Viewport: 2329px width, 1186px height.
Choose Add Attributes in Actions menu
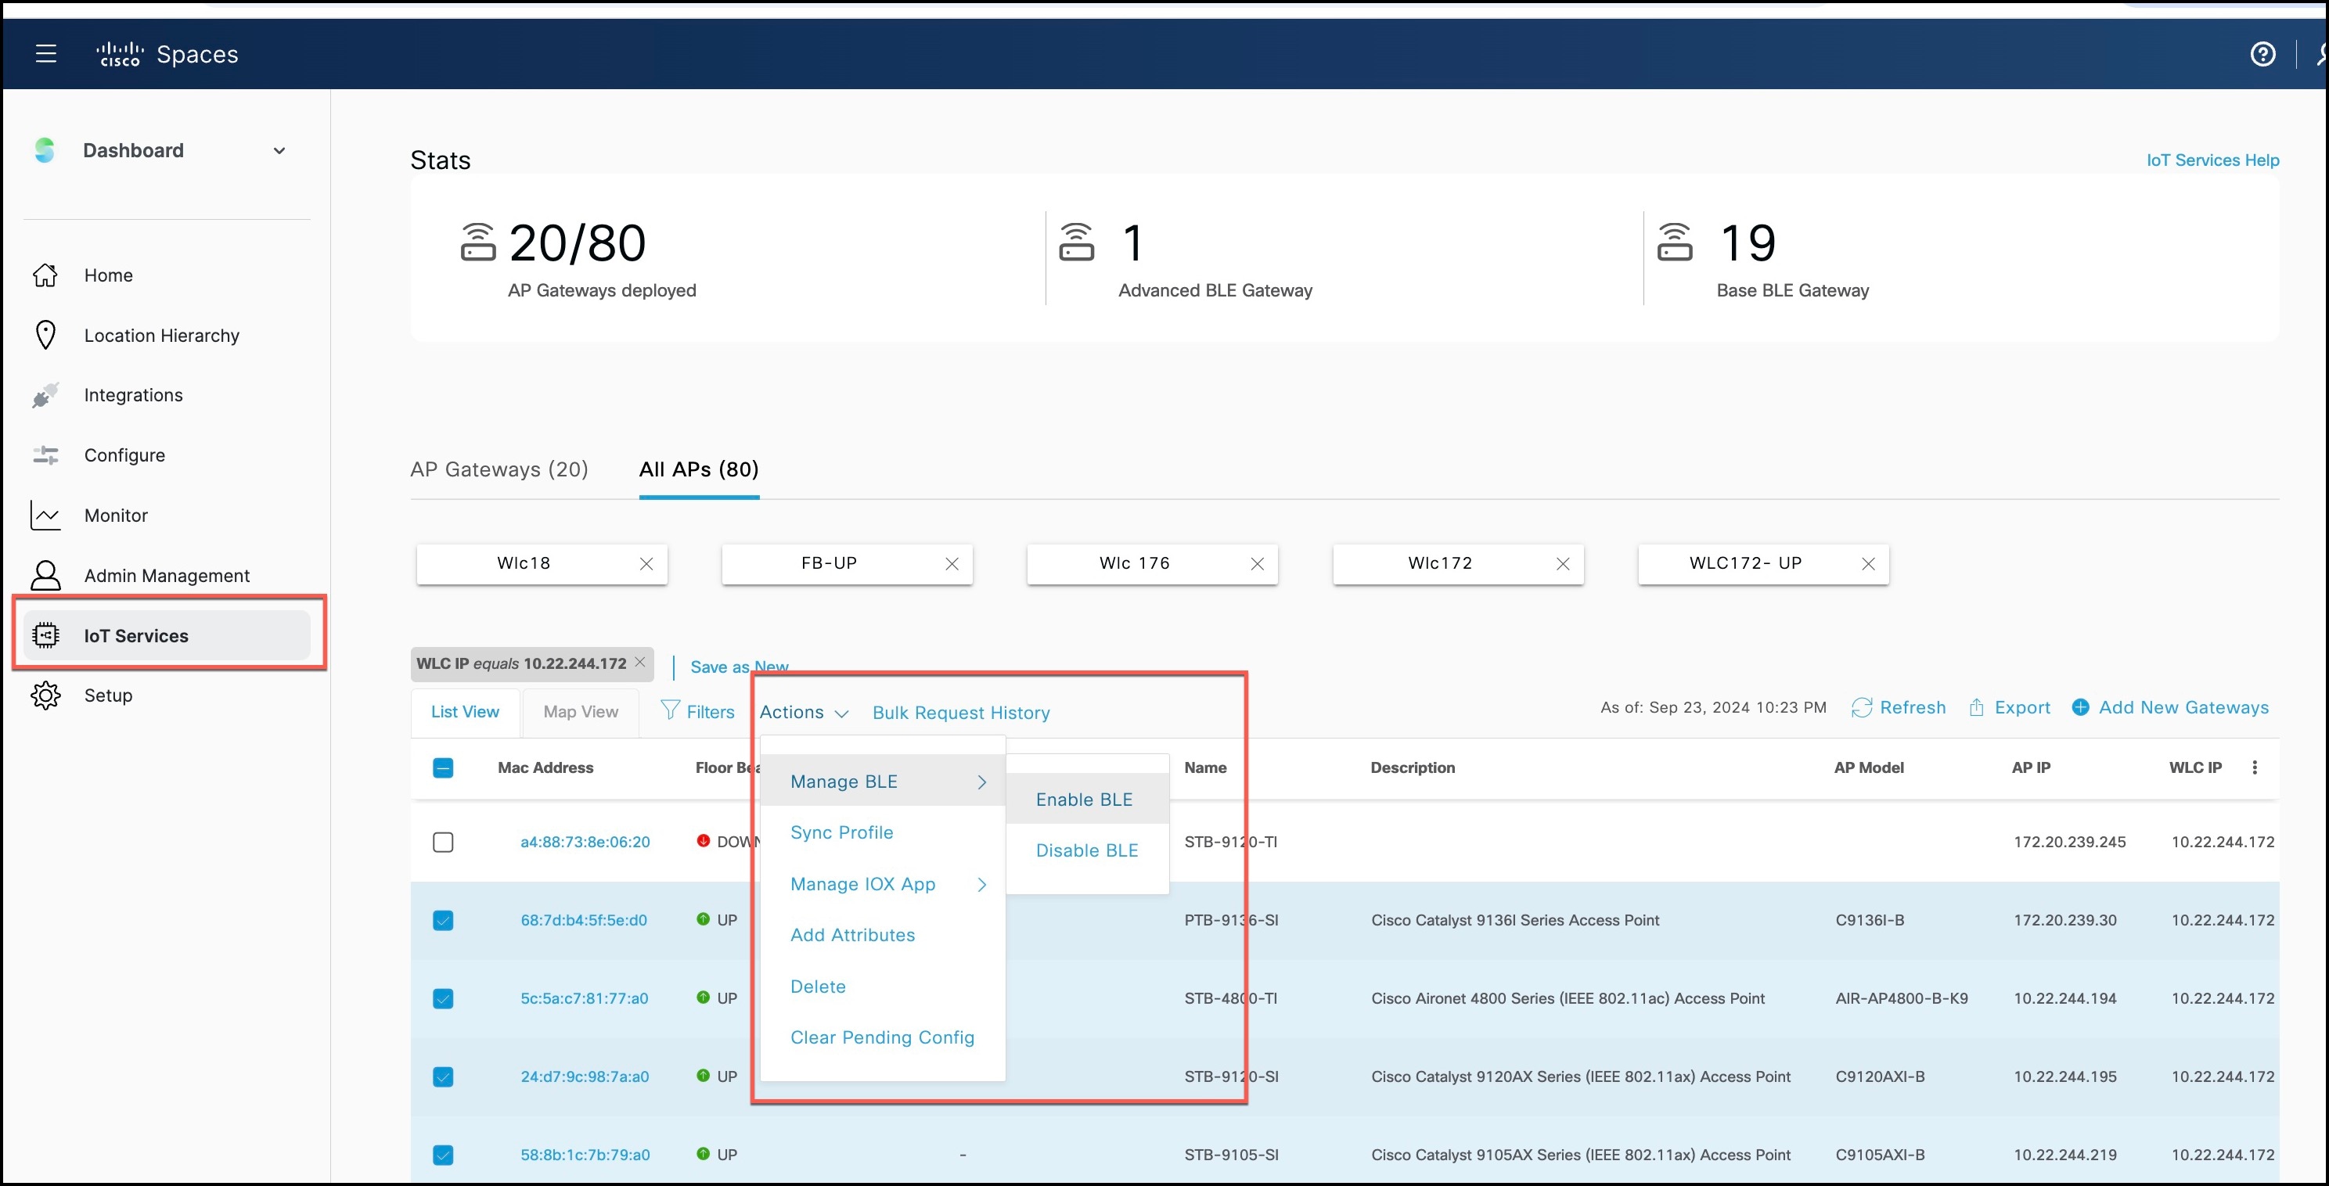(x=852, y=935)
